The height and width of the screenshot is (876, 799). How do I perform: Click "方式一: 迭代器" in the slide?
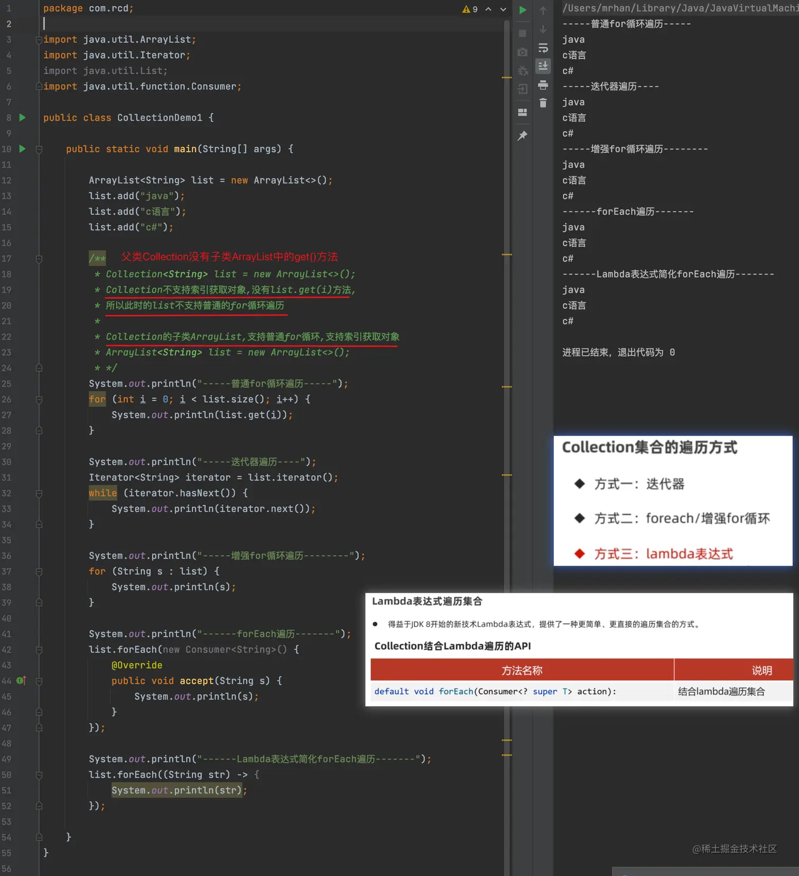[639, 484]
